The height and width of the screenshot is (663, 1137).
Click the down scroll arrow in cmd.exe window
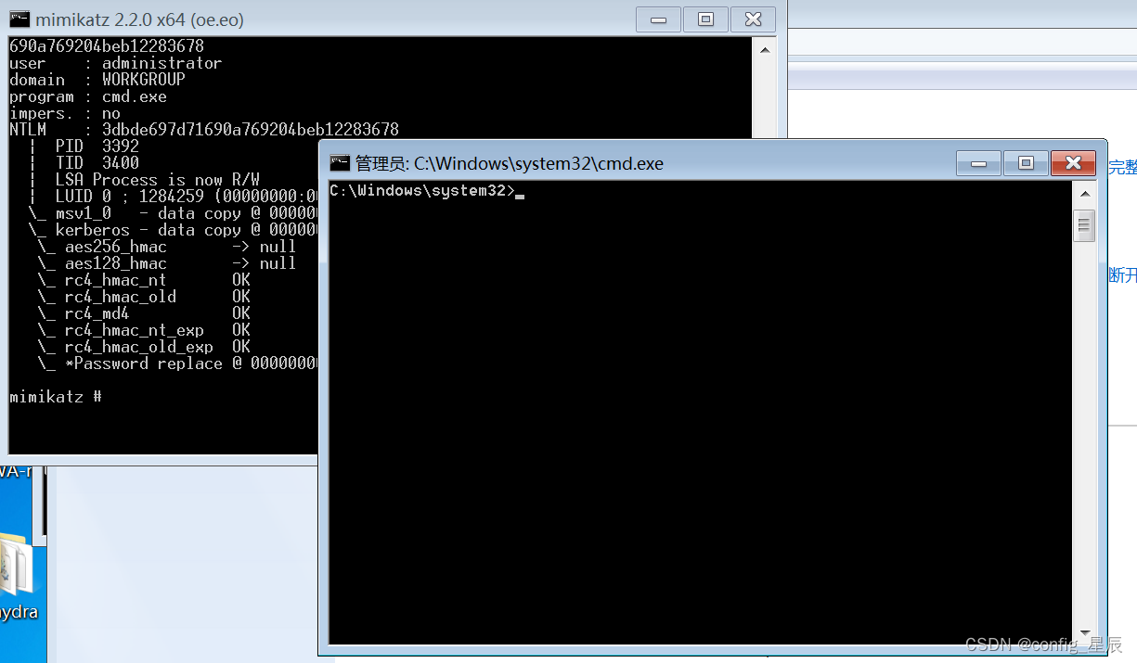pos(1084,633)
